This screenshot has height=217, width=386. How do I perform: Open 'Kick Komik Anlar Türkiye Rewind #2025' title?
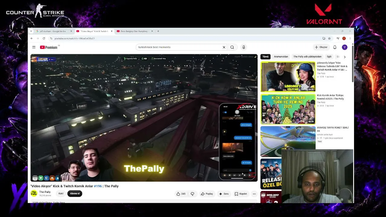coord(330,97)
